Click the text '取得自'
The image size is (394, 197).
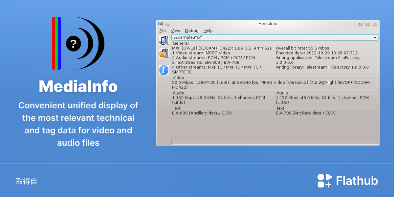(27, 181)
